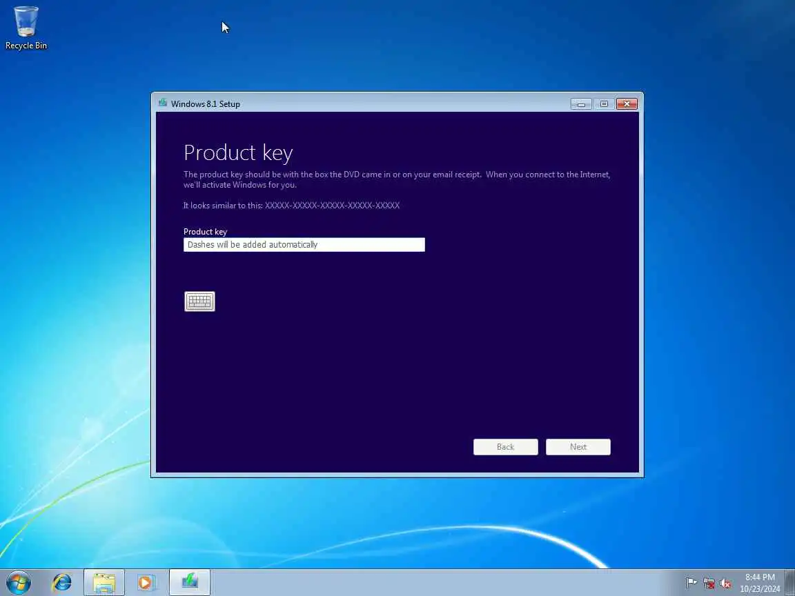This screenshot has width=795, height=596.
Task: Go to the Next setup step
Action: pos(578,447)
